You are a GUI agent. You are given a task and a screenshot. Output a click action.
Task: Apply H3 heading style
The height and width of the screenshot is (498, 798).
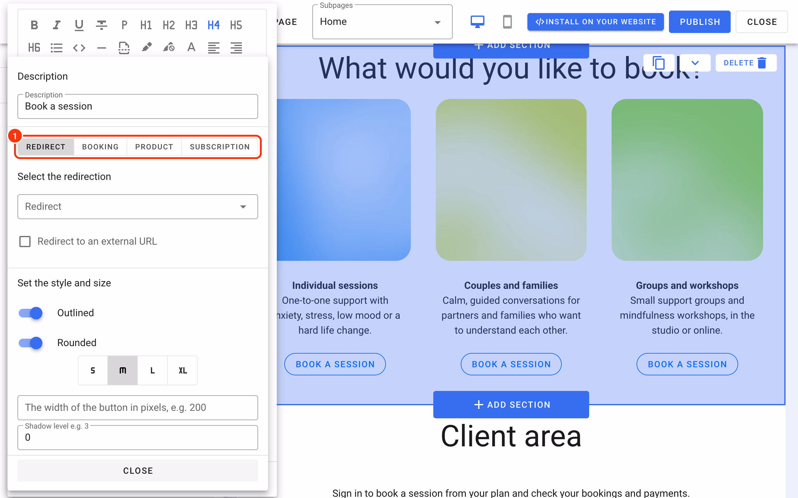[191, 25]
